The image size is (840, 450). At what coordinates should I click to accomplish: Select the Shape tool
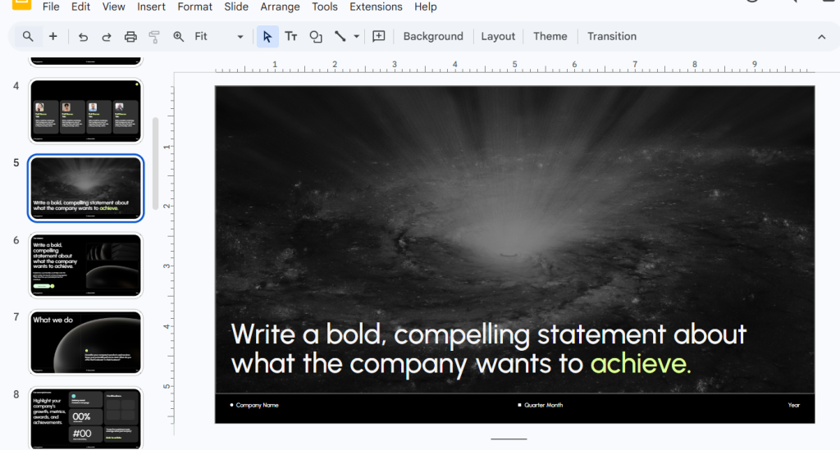coord(316,36)
